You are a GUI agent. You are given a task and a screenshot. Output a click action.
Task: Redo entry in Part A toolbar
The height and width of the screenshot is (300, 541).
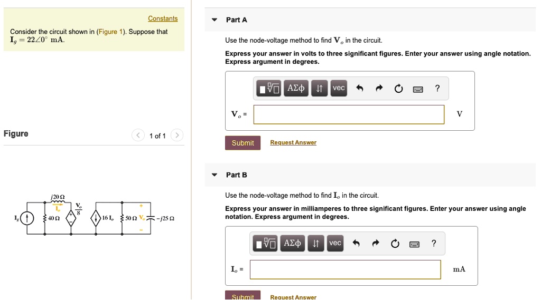379,89
